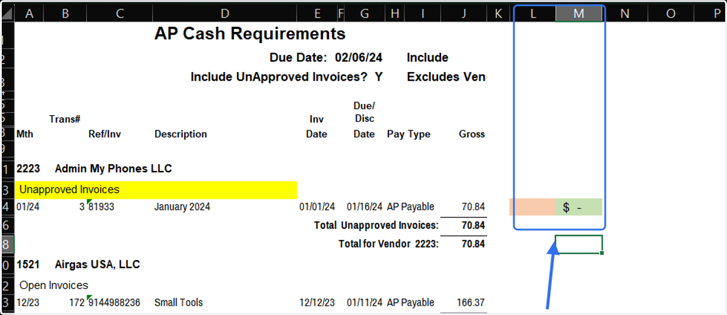This screenshot has width=727, height=315.
Task: Click the Pay Type column heading
Action: pos(409,134)
